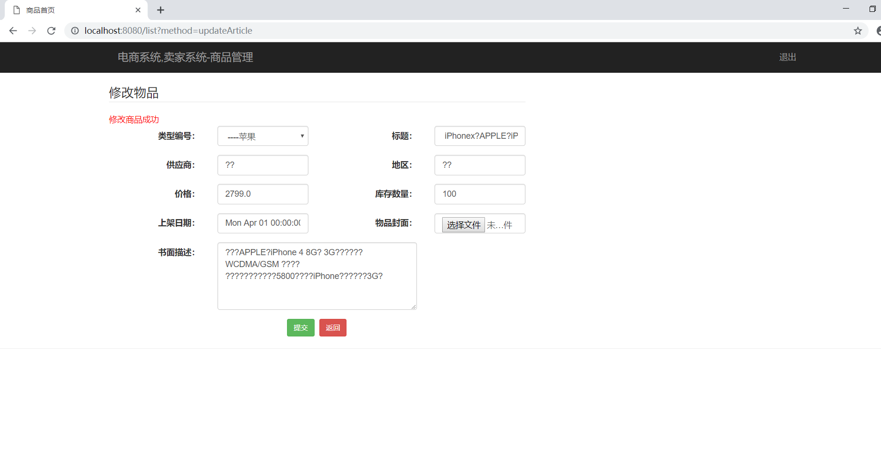The width and height of the screenshot is (881, 470).
Task: Click the 标题 label
Action: pos(402,136)
